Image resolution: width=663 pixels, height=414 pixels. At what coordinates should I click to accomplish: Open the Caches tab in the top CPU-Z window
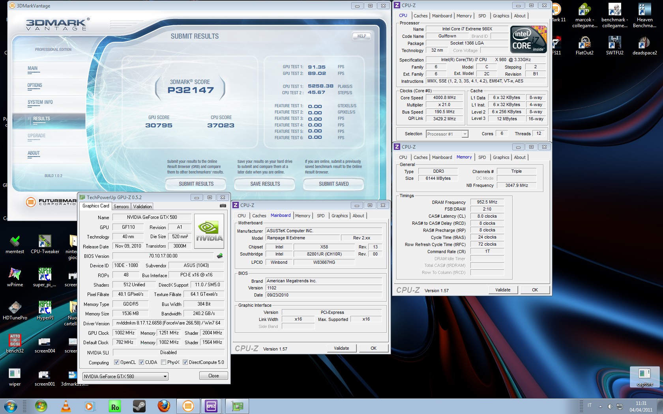click(420, 16)
